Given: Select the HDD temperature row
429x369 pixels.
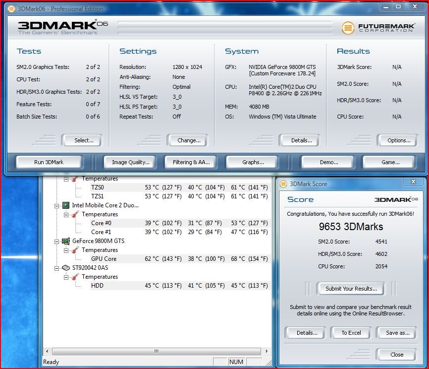Looking at the screenshot, I should point(180,286).
